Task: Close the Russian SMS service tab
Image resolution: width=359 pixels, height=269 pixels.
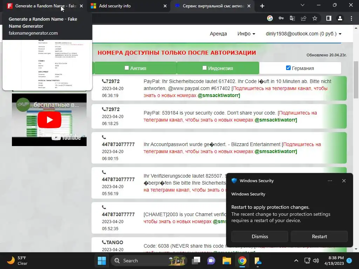Action: pos(249,6)
